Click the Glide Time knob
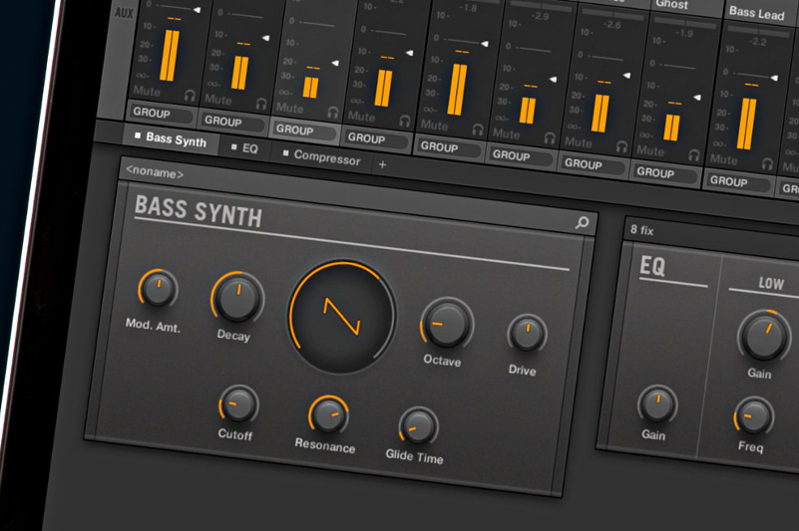 [418, 426]
